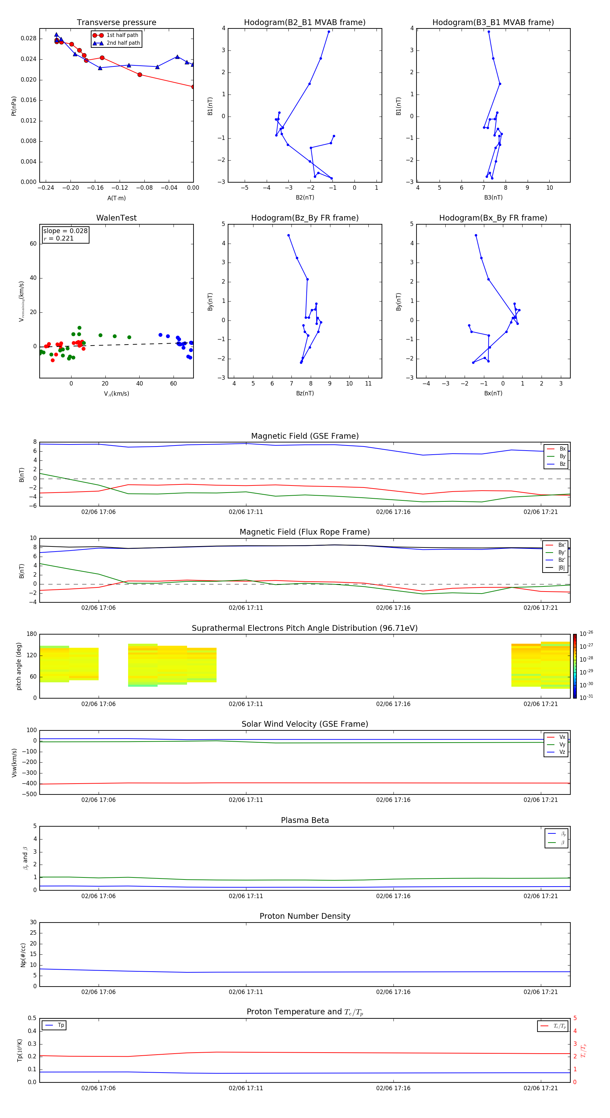Click '02/06 17:21' tick under Solar Wind plot
610x1118 pixels.
[x=541, y=800]
